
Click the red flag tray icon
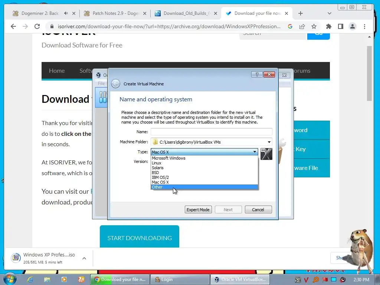(325, 280)
